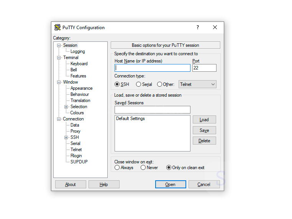Collapse the Window tree node
The image size is (292, 219).
[x=59, y=82]
